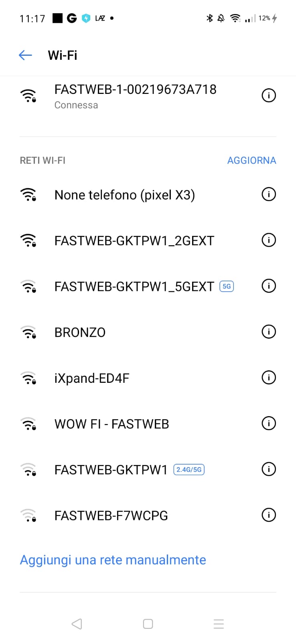Viewport: 296px width, 642px height.
Task: View info for BRONZO network
Action: tap(268, 332)
